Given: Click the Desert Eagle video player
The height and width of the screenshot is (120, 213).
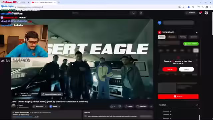Looking at the screenshot, I should [x=82, y=59].
